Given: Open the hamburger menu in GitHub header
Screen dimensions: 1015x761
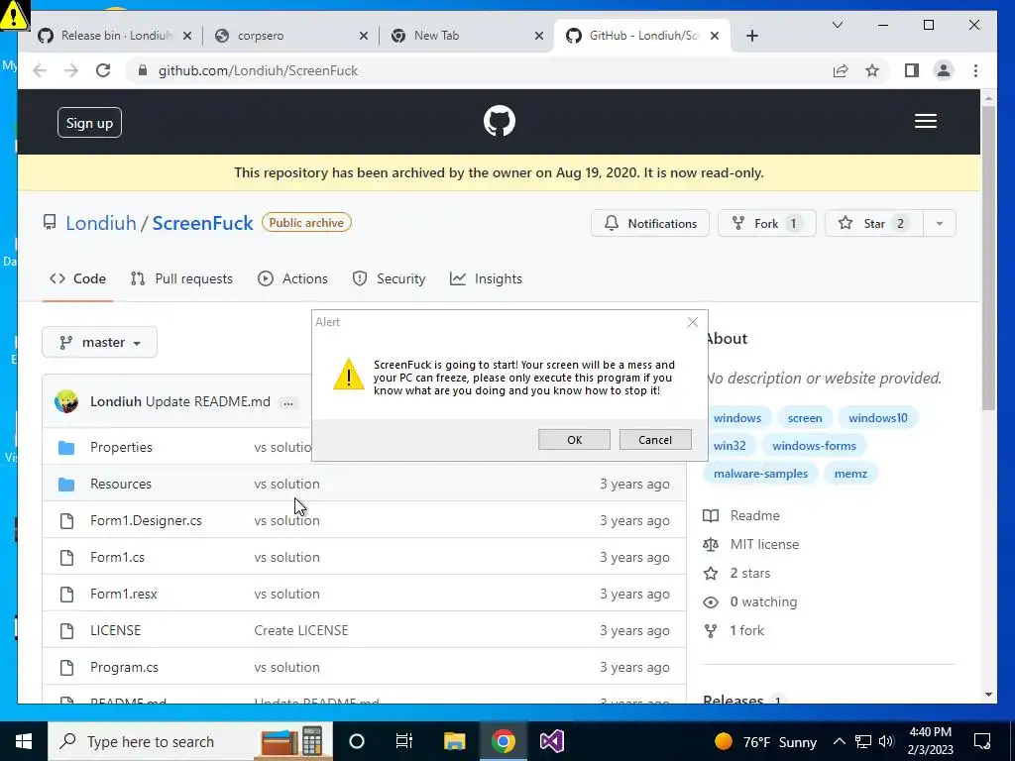Looking at the screenshot, I should [925, 121].
